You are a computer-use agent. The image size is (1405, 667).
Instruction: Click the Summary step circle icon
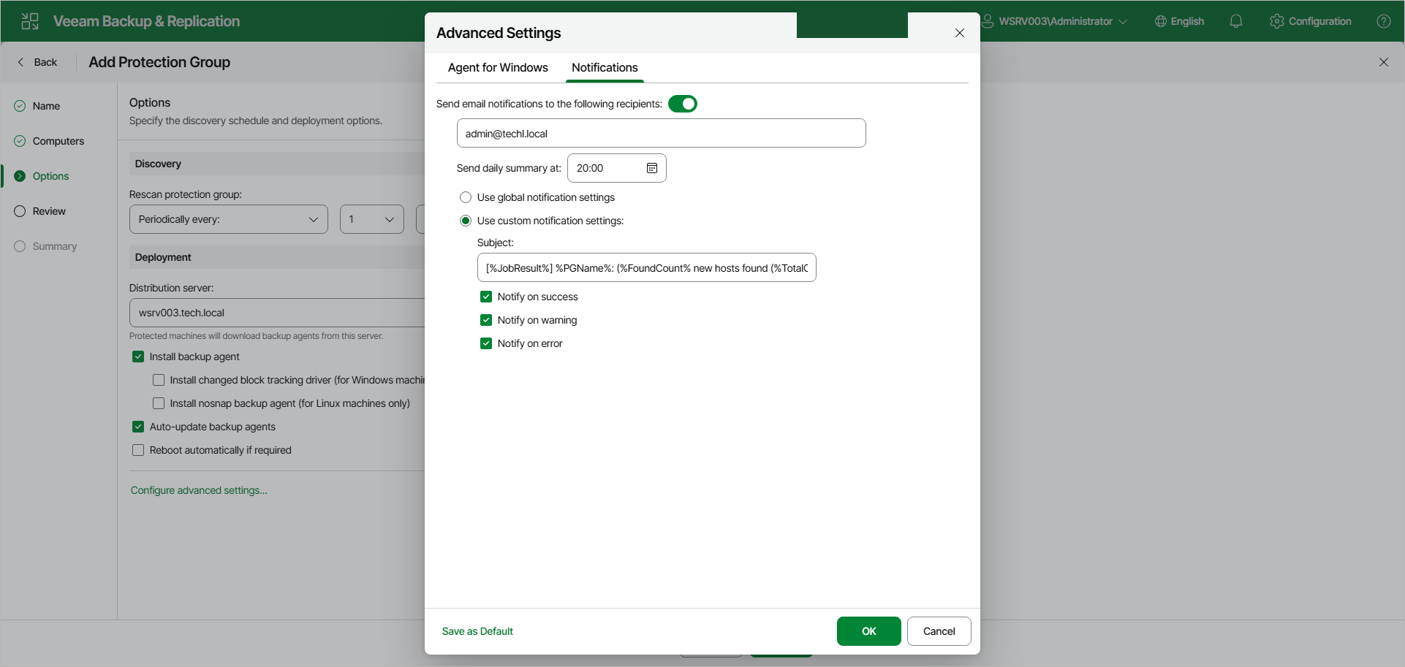[x=20, y=246]
